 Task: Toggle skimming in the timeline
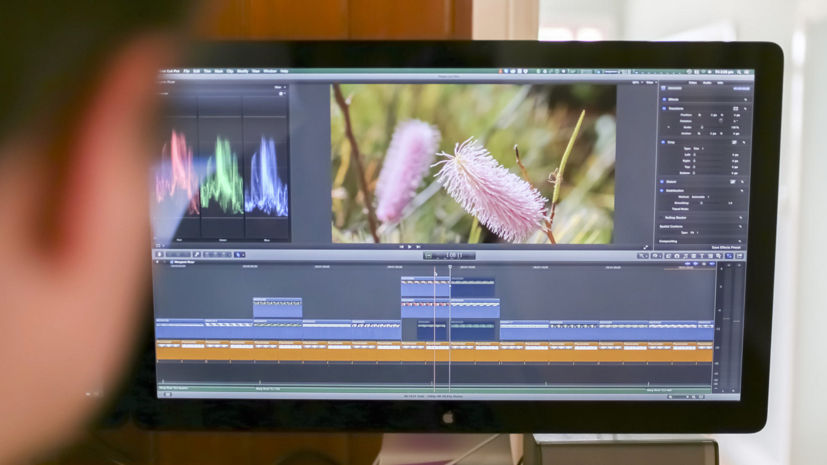[x=688, y=264]
